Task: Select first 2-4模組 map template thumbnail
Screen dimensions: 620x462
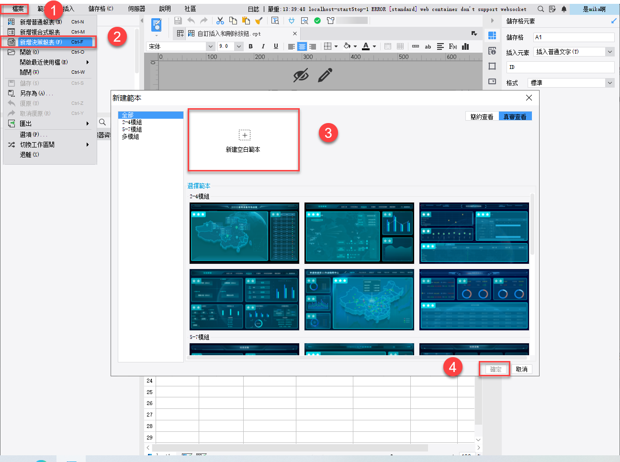Action: [x=244, y=233]
